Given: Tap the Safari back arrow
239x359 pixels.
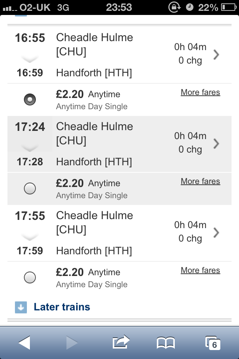Looking at the screenshot, I should click(24, 342).
